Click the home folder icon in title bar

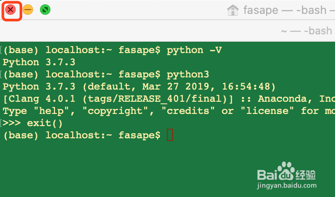pyautogui.click(x=232, y=10)
